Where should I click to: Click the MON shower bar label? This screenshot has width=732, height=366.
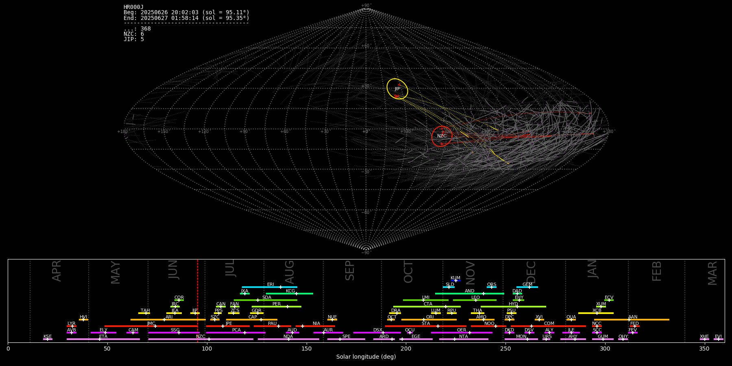521,337
